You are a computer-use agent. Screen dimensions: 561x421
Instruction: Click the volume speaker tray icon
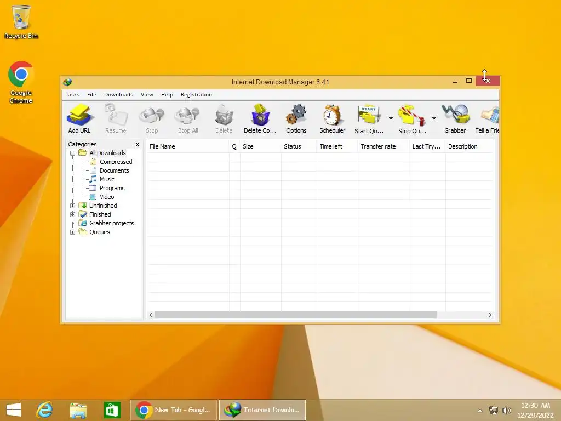[x=507, y=411]
